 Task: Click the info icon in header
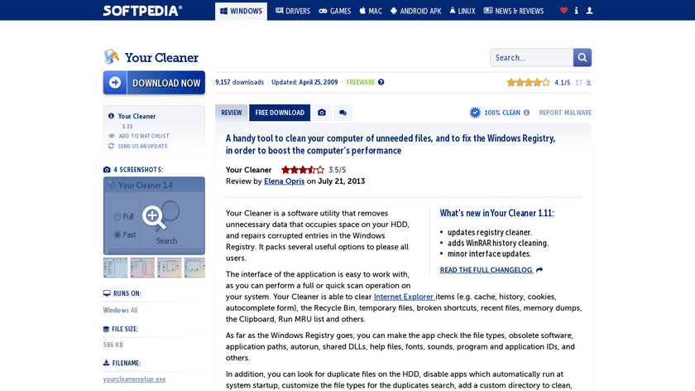point(576,11)
